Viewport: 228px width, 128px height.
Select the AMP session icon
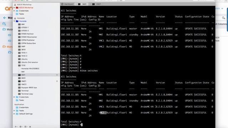point(19,47)
